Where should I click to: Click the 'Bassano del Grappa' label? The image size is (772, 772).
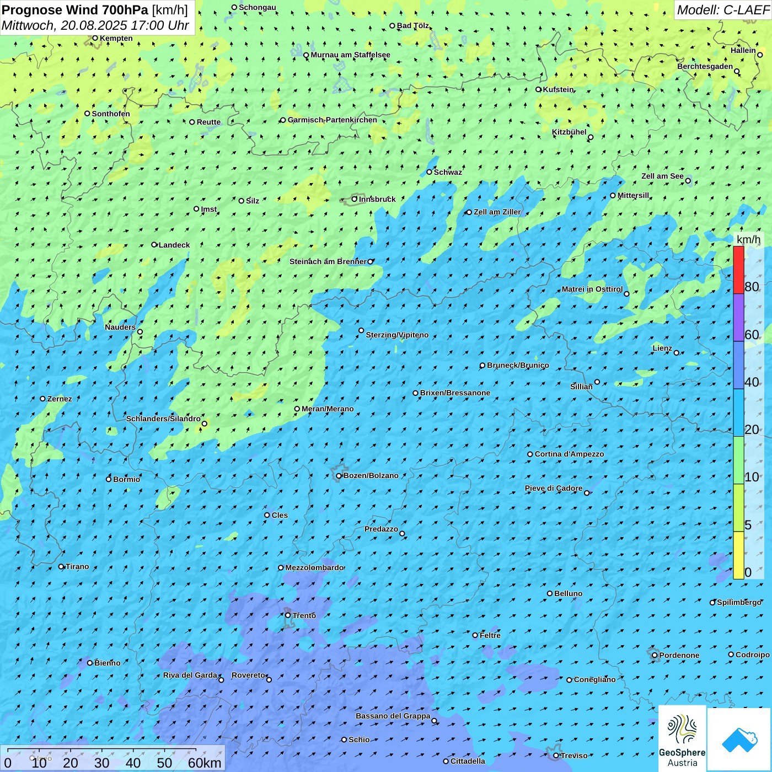click(393, 716)
